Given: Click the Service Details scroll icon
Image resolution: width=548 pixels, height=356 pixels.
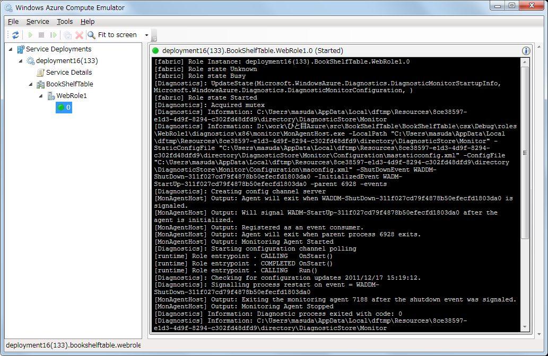Looking at the screenshot, I should click(40, 73).
